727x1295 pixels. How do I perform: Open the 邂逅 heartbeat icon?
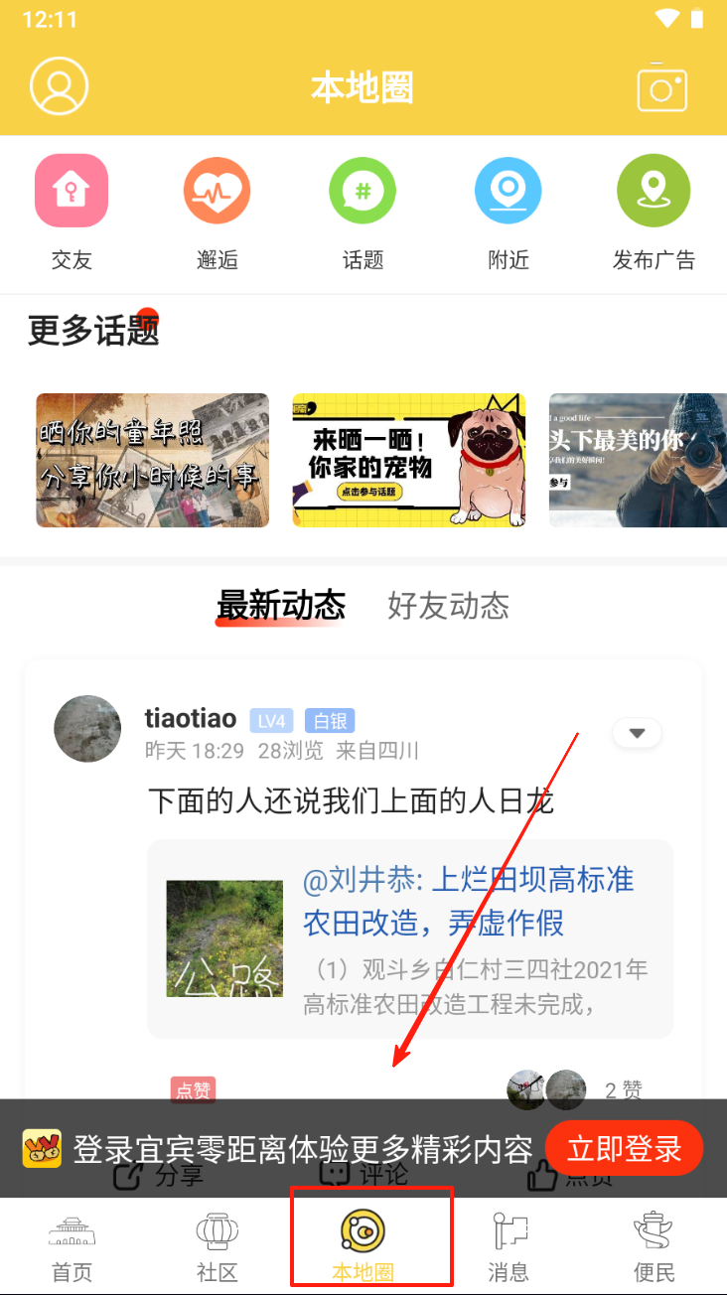point(217,190)
